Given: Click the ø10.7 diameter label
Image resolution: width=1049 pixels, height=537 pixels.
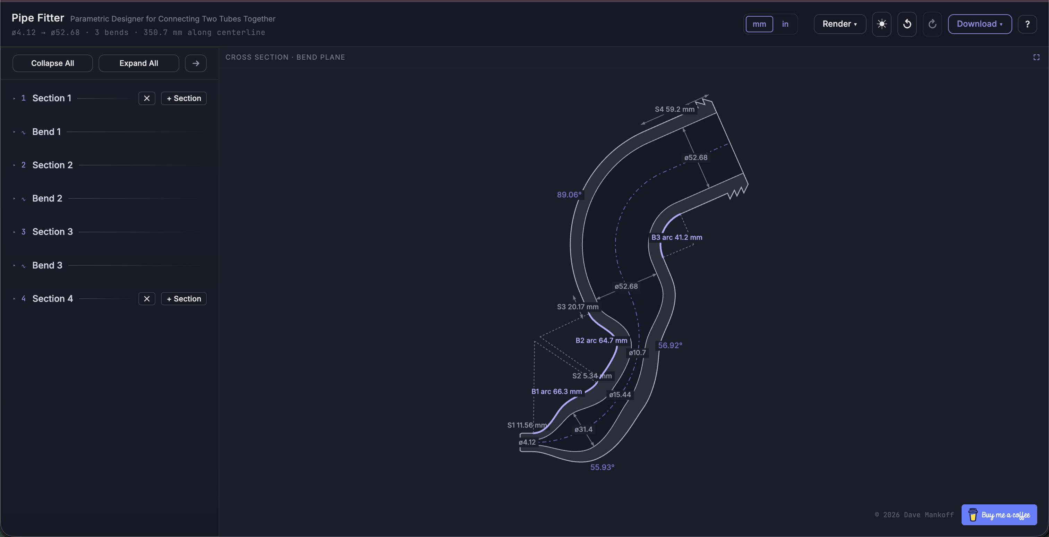Looking at the screenshot, I should (x=637, y=352).
